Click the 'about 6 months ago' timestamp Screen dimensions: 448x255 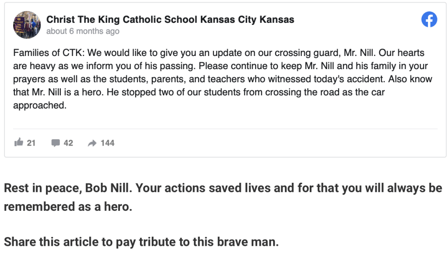(83, 31)
